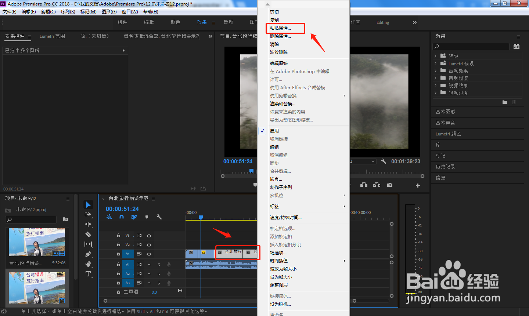Select the Hand tool
The height and width of the screenshot is (316, 529).
point(88,264)
